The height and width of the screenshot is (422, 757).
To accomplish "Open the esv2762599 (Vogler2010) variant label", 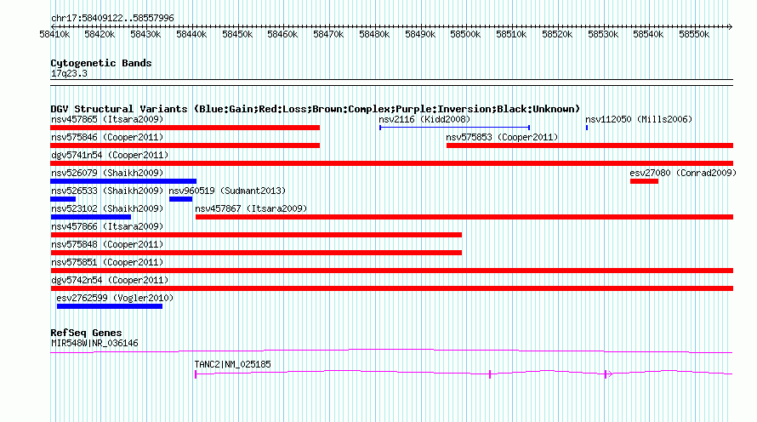I will (115, 298).
